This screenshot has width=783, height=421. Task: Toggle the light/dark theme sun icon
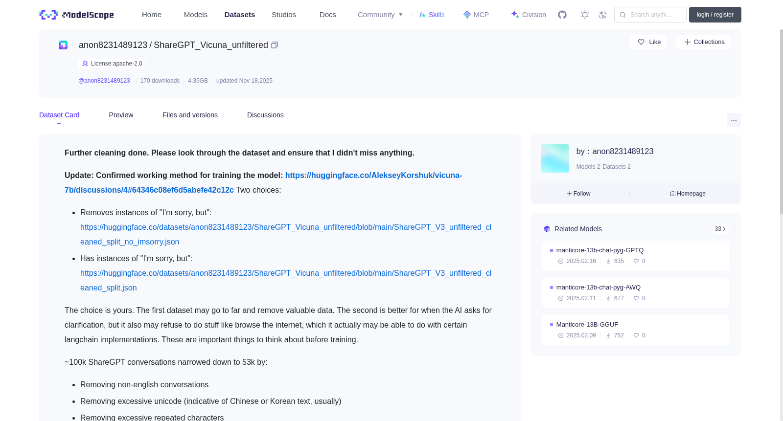(x=585, y=15)
